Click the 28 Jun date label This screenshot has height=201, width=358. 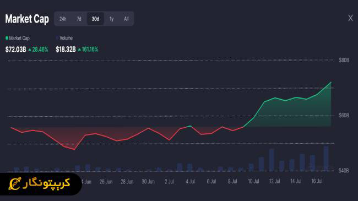(x=127, y=182)
